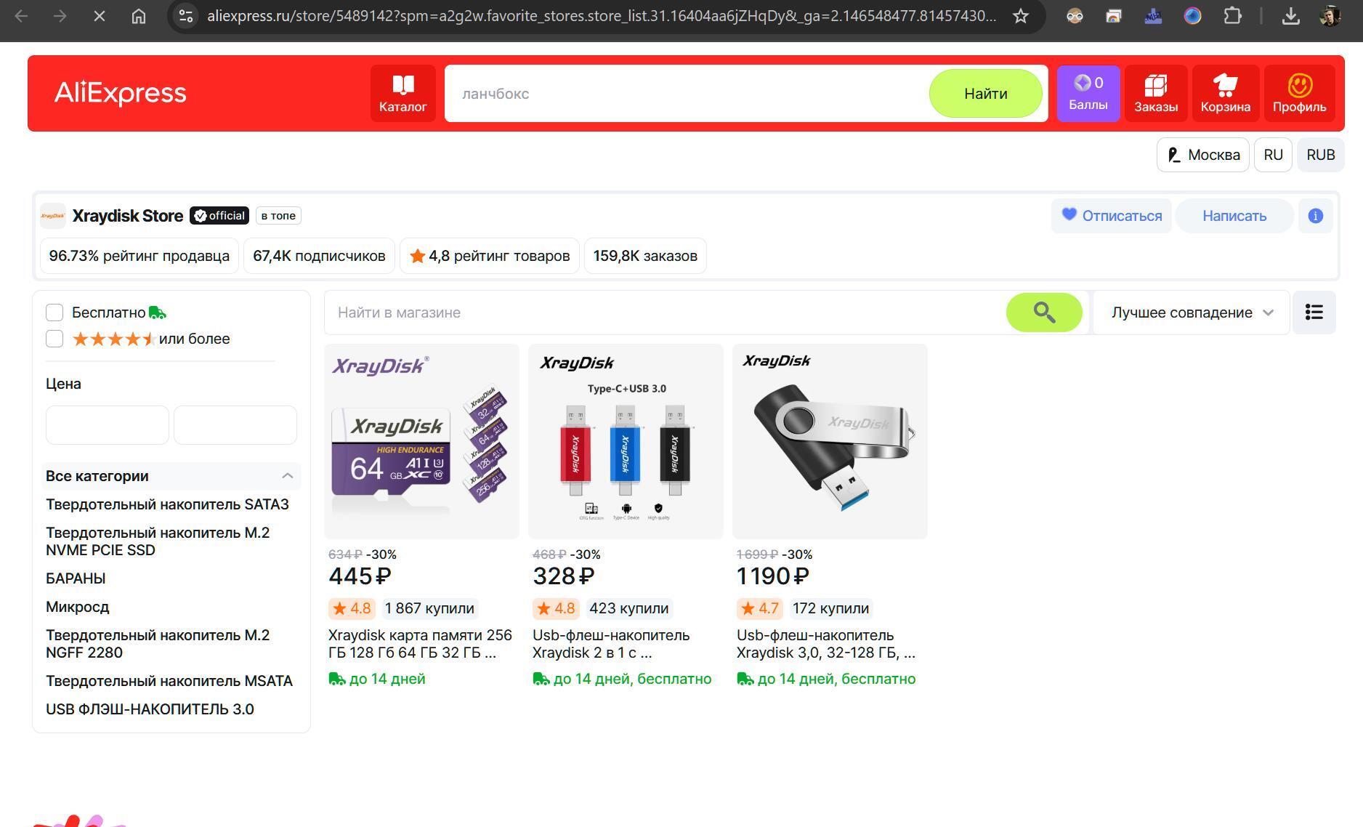Open Корзина shopping cart
This screenshot has width=1363, height=827.
[1226, 94]
